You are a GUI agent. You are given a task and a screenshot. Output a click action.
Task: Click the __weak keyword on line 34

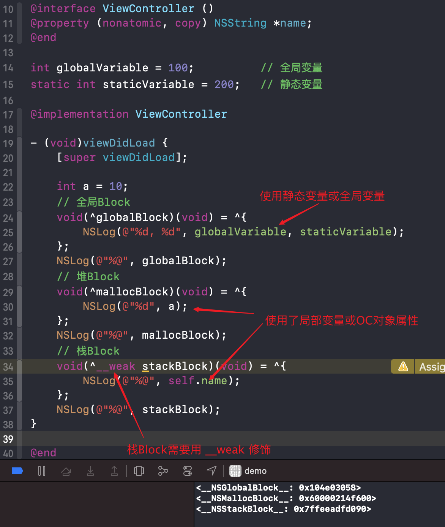[116, 366]
